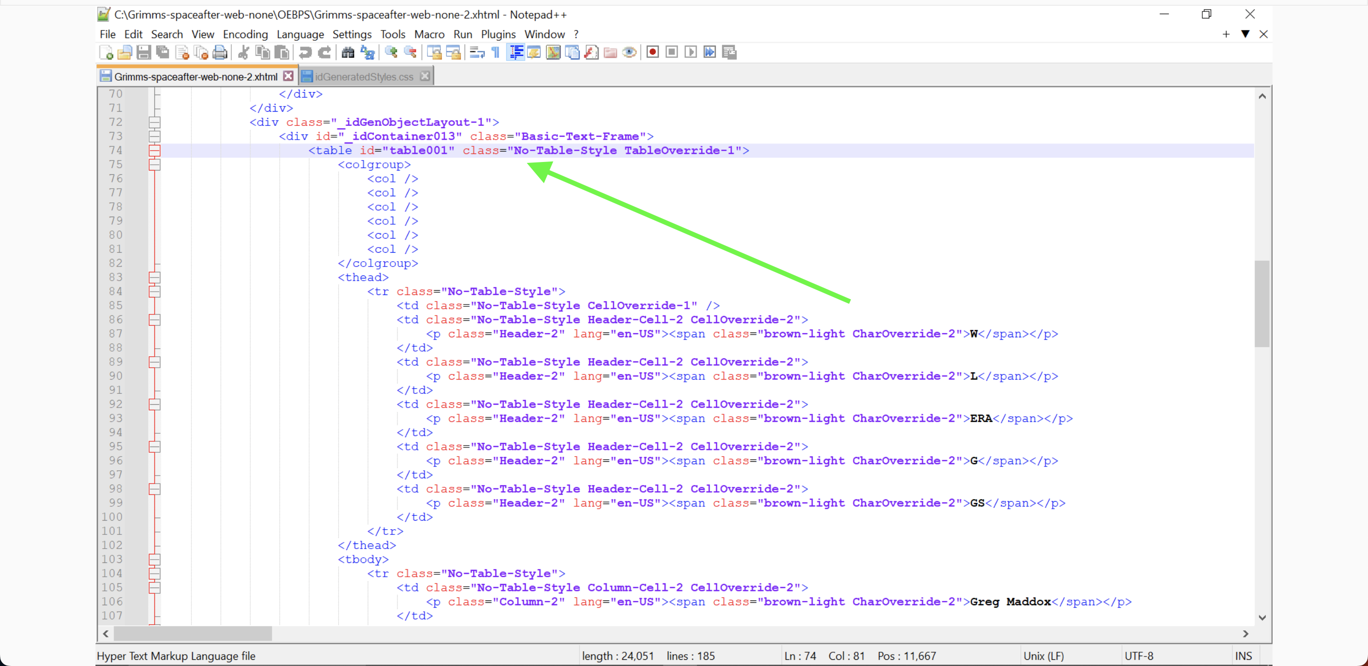Screen dimensions: 1368x666
Task: Open the Document Map panel
Action: pyautogui.click(x=553, y=52)
